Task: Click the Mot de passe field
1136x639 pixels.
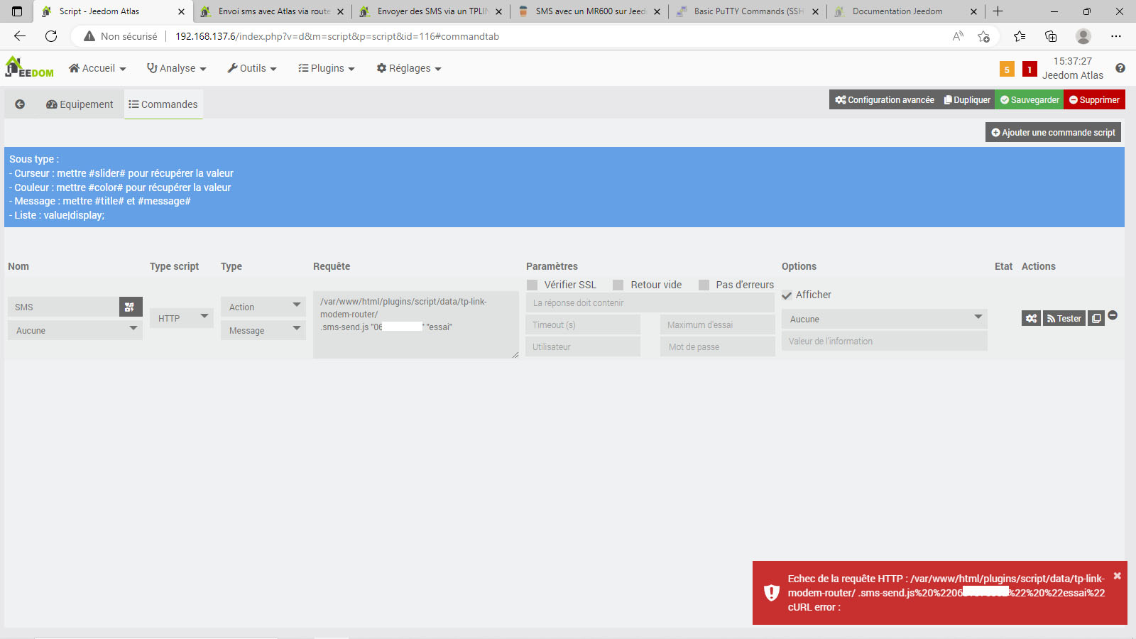Action: (718, 347)
